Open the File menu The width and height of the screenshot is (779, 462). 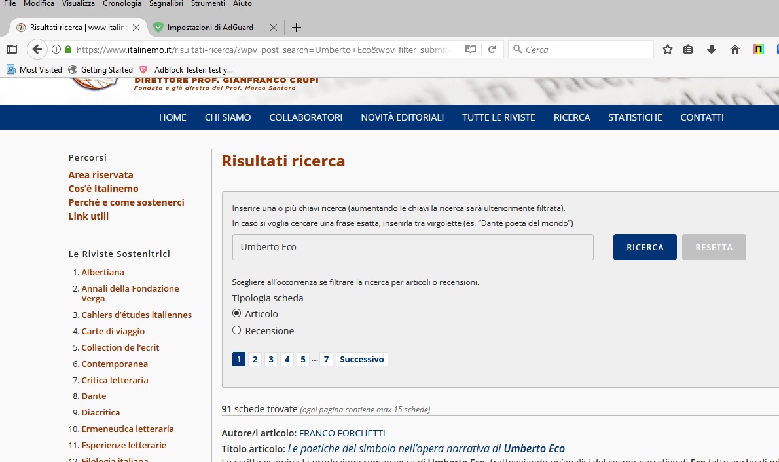pyautogui.click(x=9, y=3)
